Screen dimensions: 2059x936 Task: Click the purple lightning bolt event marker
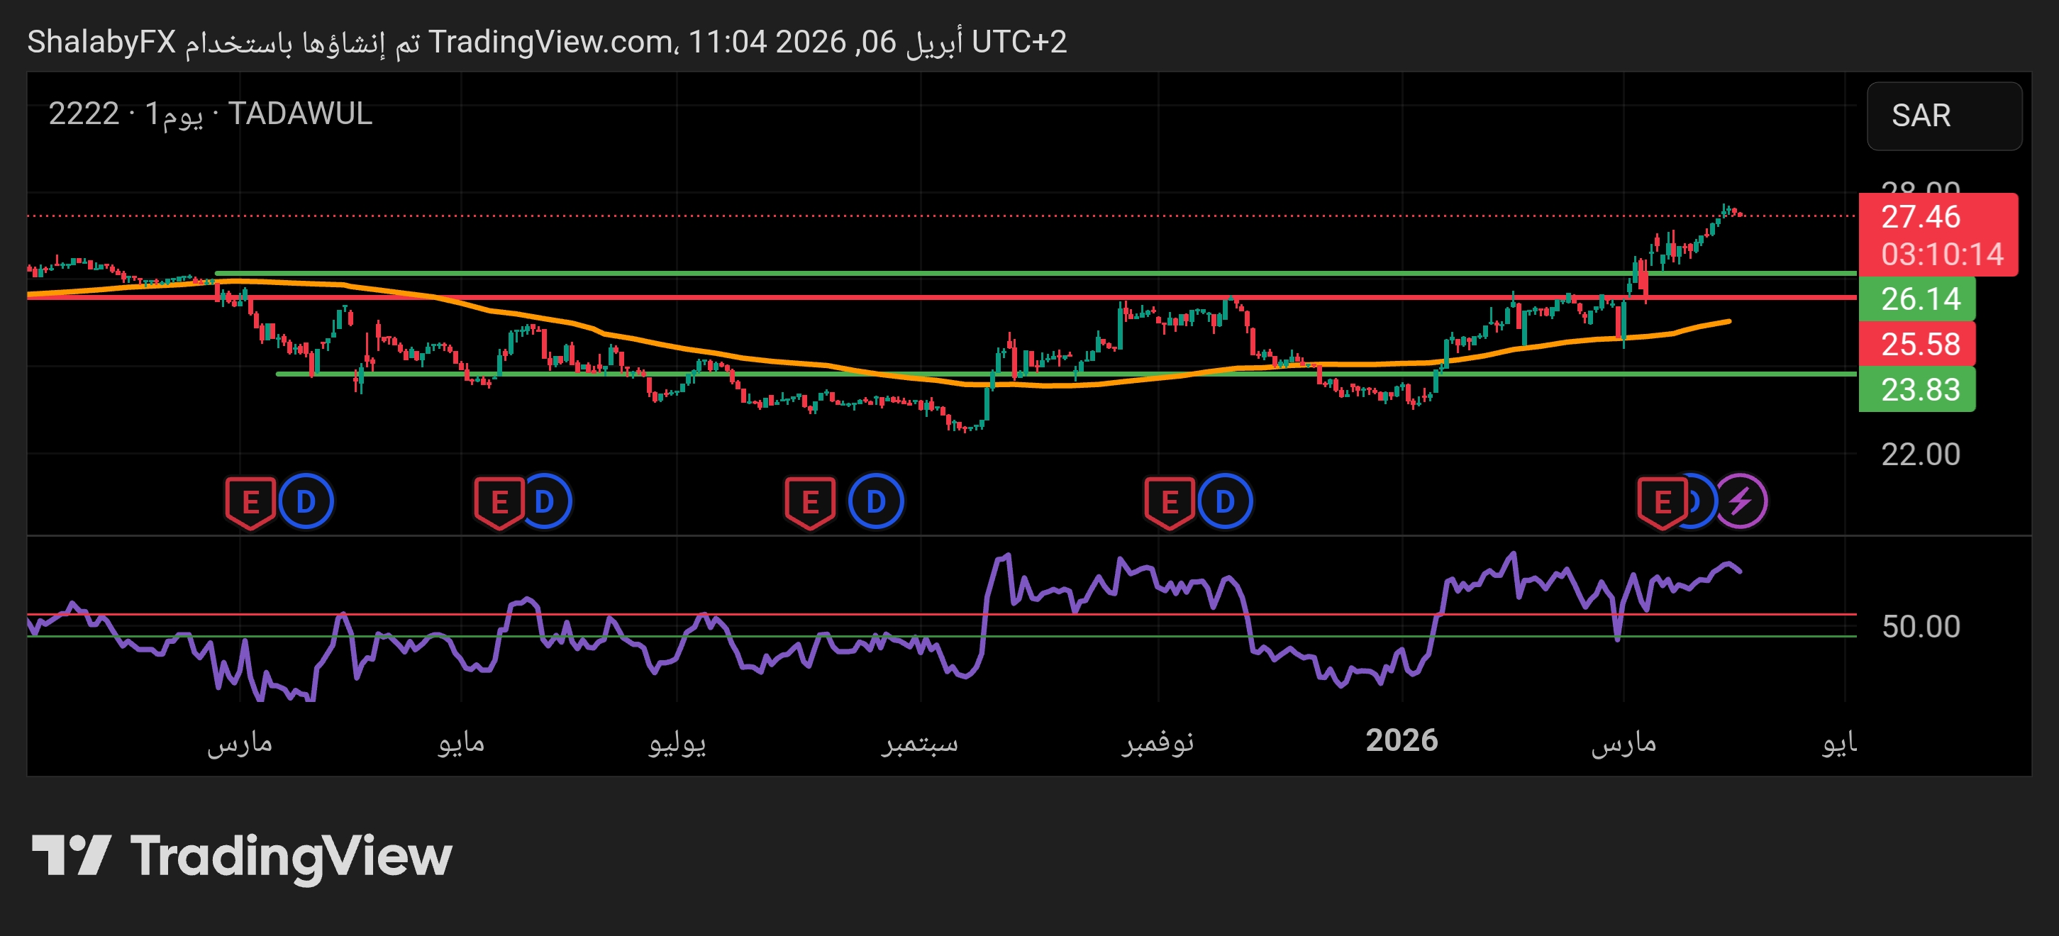tap(1743, 502)
